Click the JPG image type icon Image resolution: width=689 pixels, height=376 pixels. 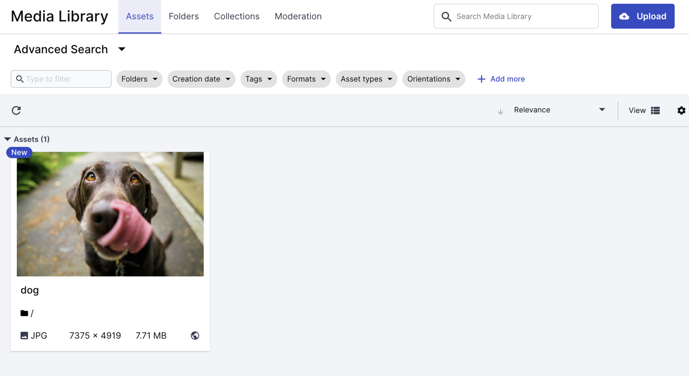(24, 335)
